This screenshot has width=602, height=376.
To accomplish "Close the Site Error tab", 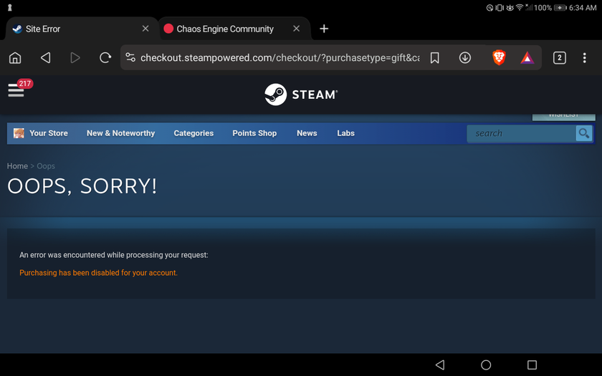I will (x=145, y=29).
